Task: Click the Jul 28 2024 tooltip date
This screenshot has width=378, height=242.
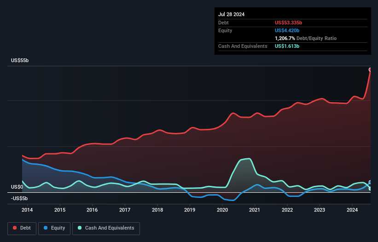Action: pos(232,14)
